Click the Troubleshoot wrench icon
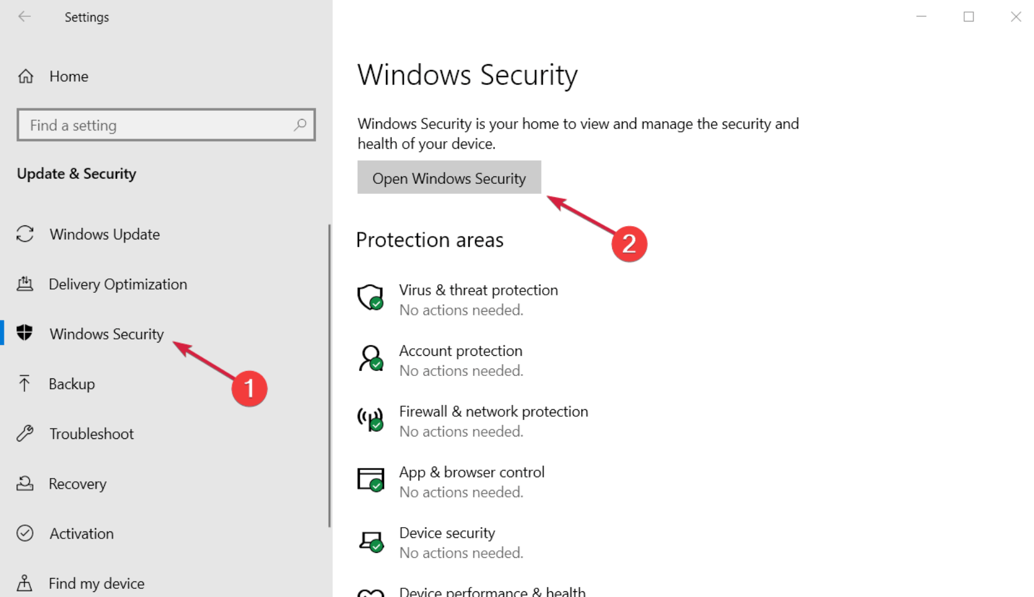The image size is (1034, 597). click(25, 433)
